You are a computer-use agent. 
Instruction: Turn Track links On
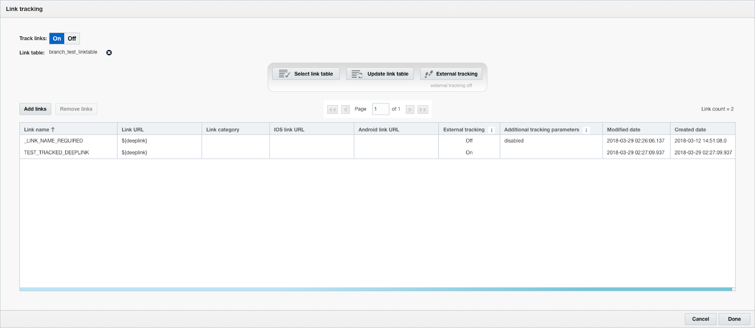[x=57, y=39]
